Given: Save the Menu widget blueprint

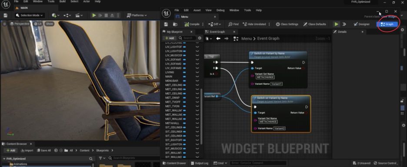Looking at the screenshot, I should pos(166,24).
